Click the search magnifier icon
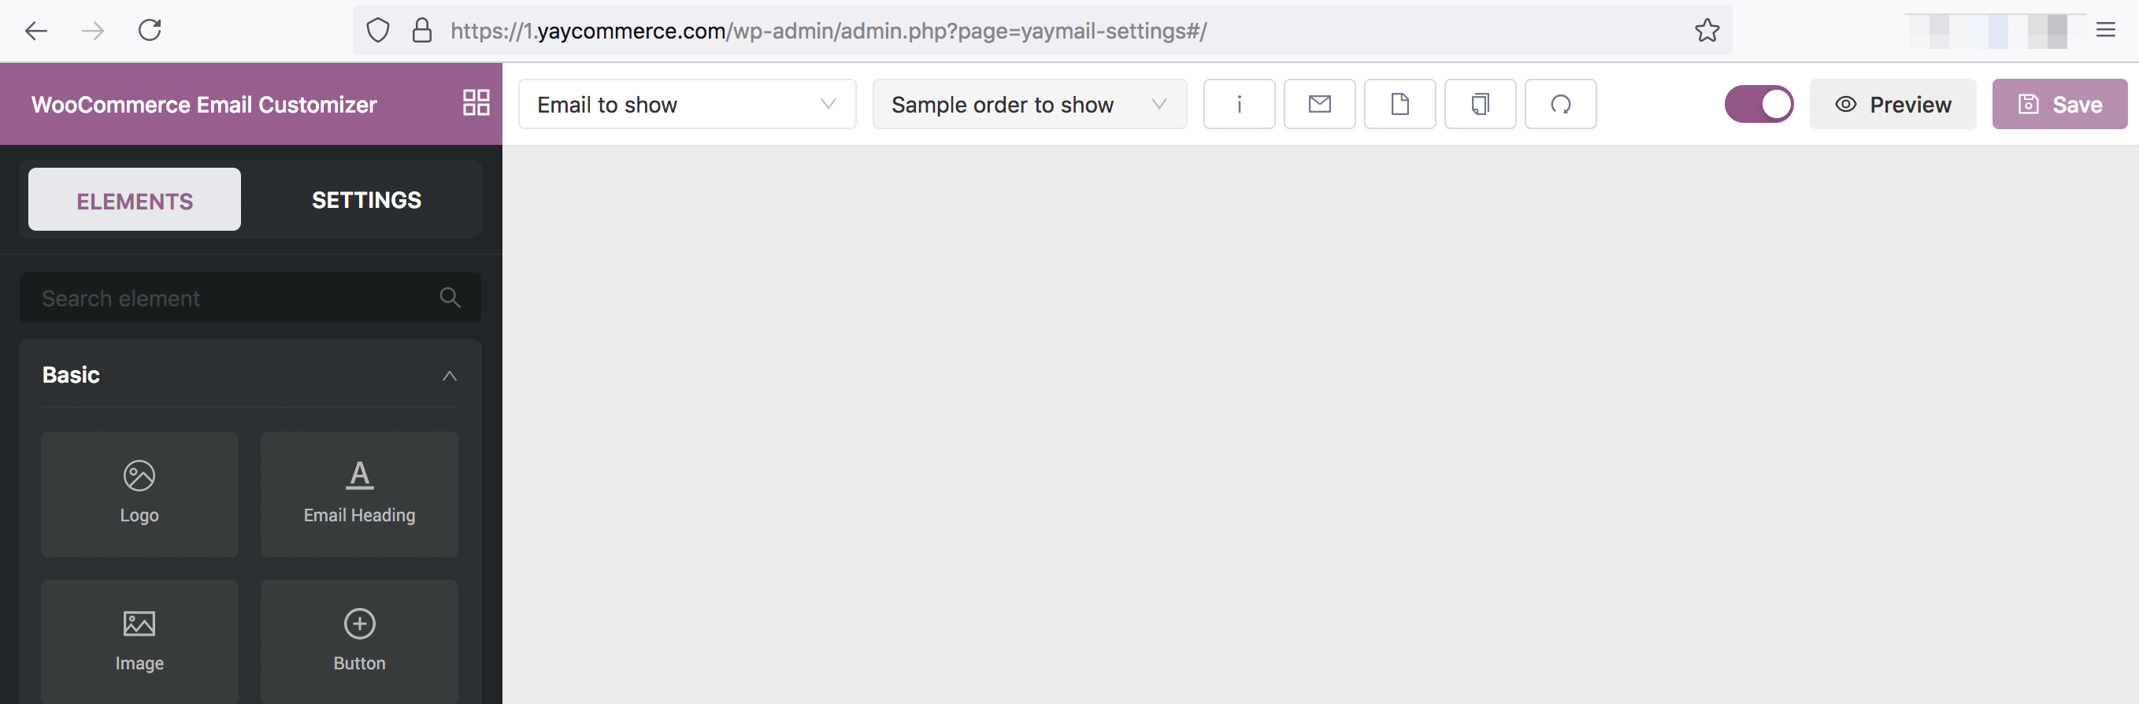The image size is (2139, 704). (x=450, y=297)
